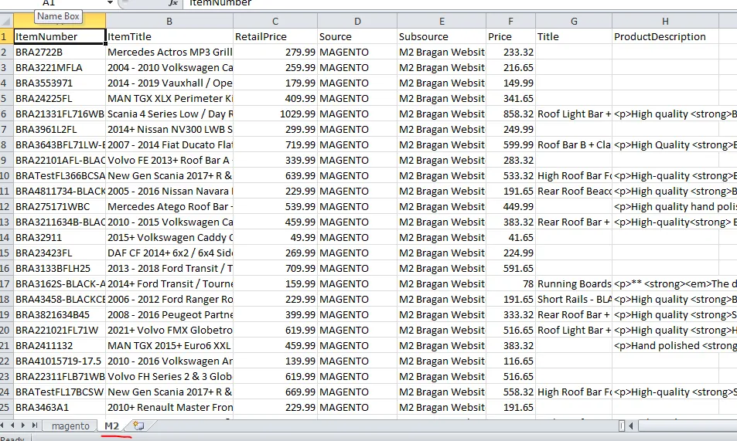Viewport: 737px width, 441px height.
Task: Click the price 41.65 cell
Action: [510, 238]
